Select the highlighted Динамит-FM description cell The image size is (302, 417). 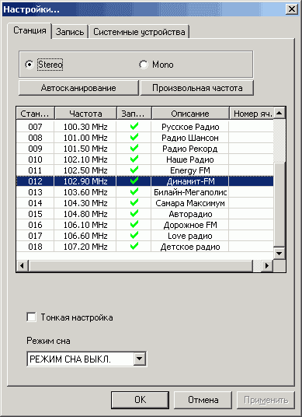pyautogui.click(x=190, y=181)
